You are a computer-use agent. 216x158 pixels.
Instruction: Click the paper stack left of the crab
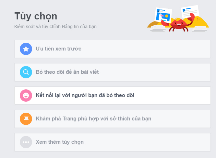tap(158, 29)
